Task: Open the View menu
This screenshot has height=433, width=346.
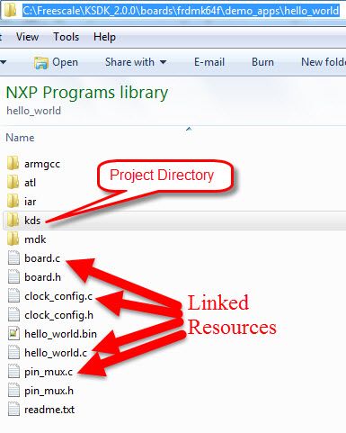Action: pos(27,37)
